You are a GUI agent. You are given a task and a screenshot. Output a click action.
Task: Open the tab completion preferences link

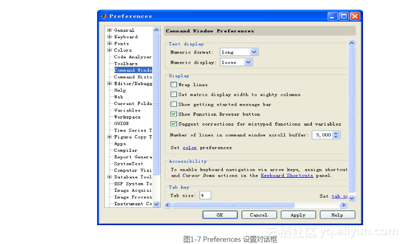[x=340, y=196]
